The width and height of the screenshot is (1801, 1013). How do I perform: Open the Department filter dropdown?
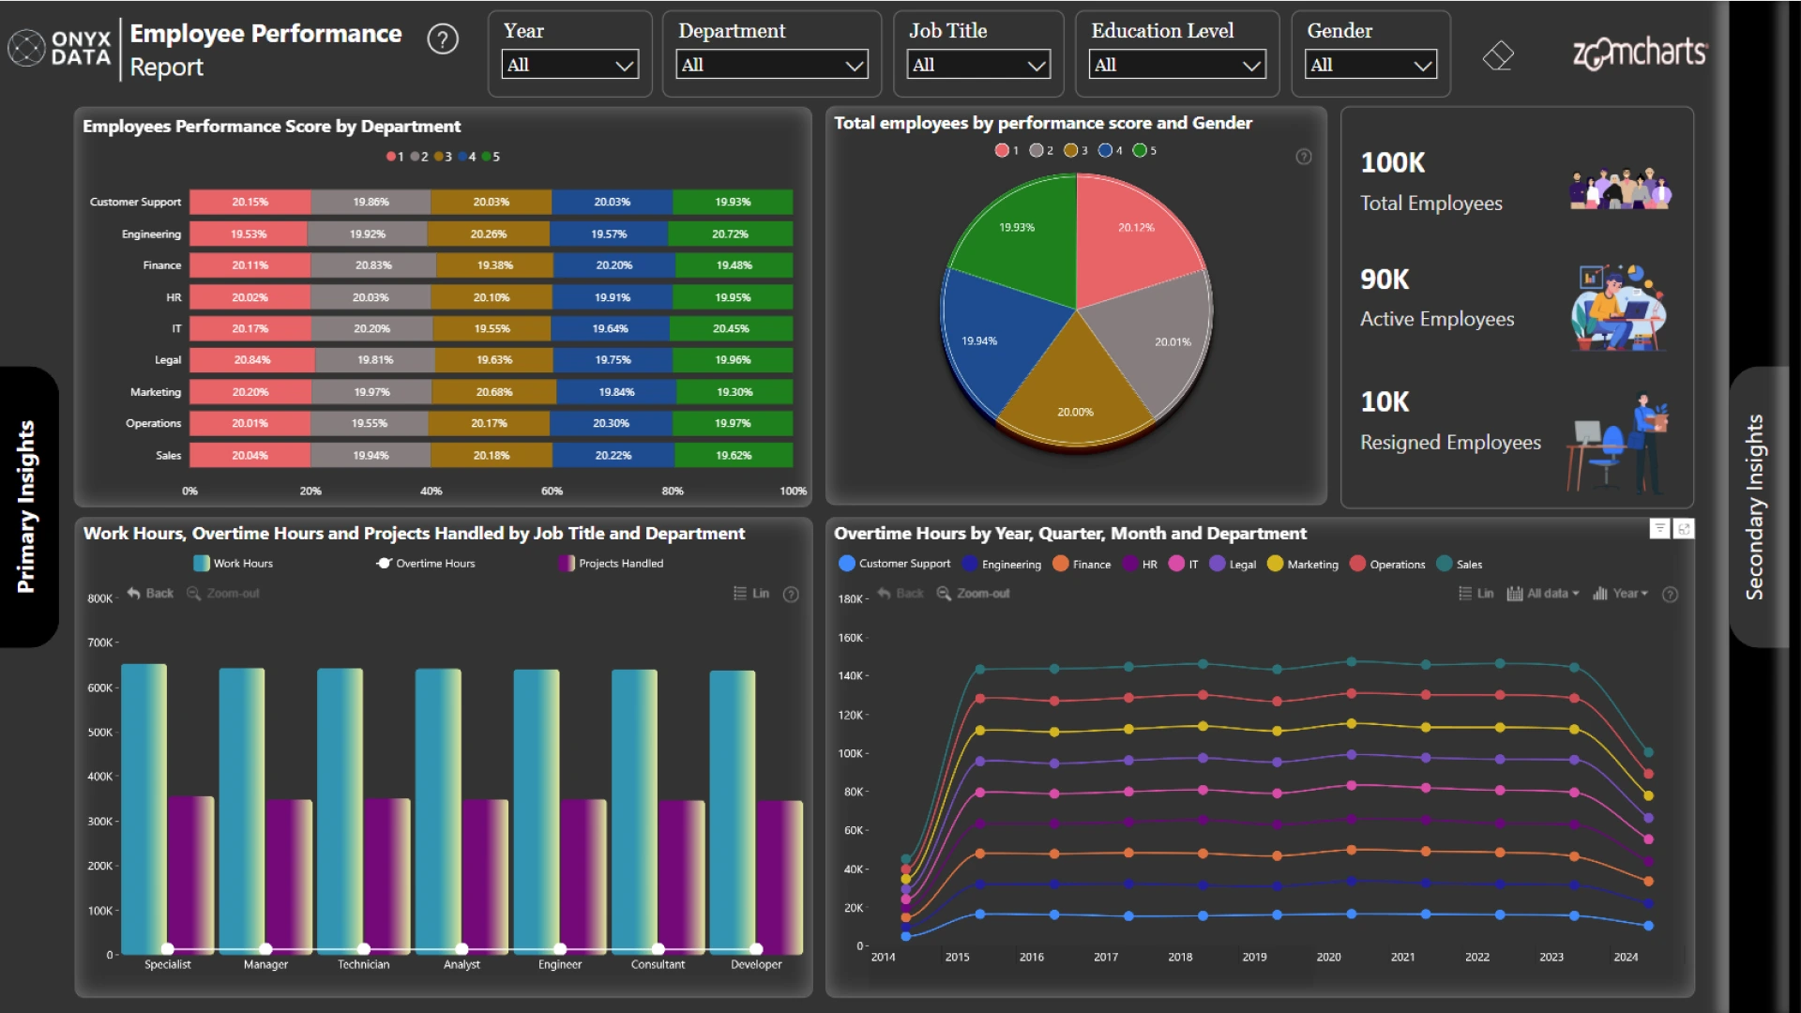(x=772, y=65)
